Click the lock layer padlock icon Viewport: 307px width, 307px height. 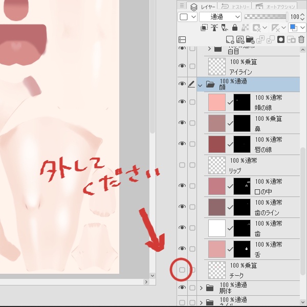[x=234, y=28]
